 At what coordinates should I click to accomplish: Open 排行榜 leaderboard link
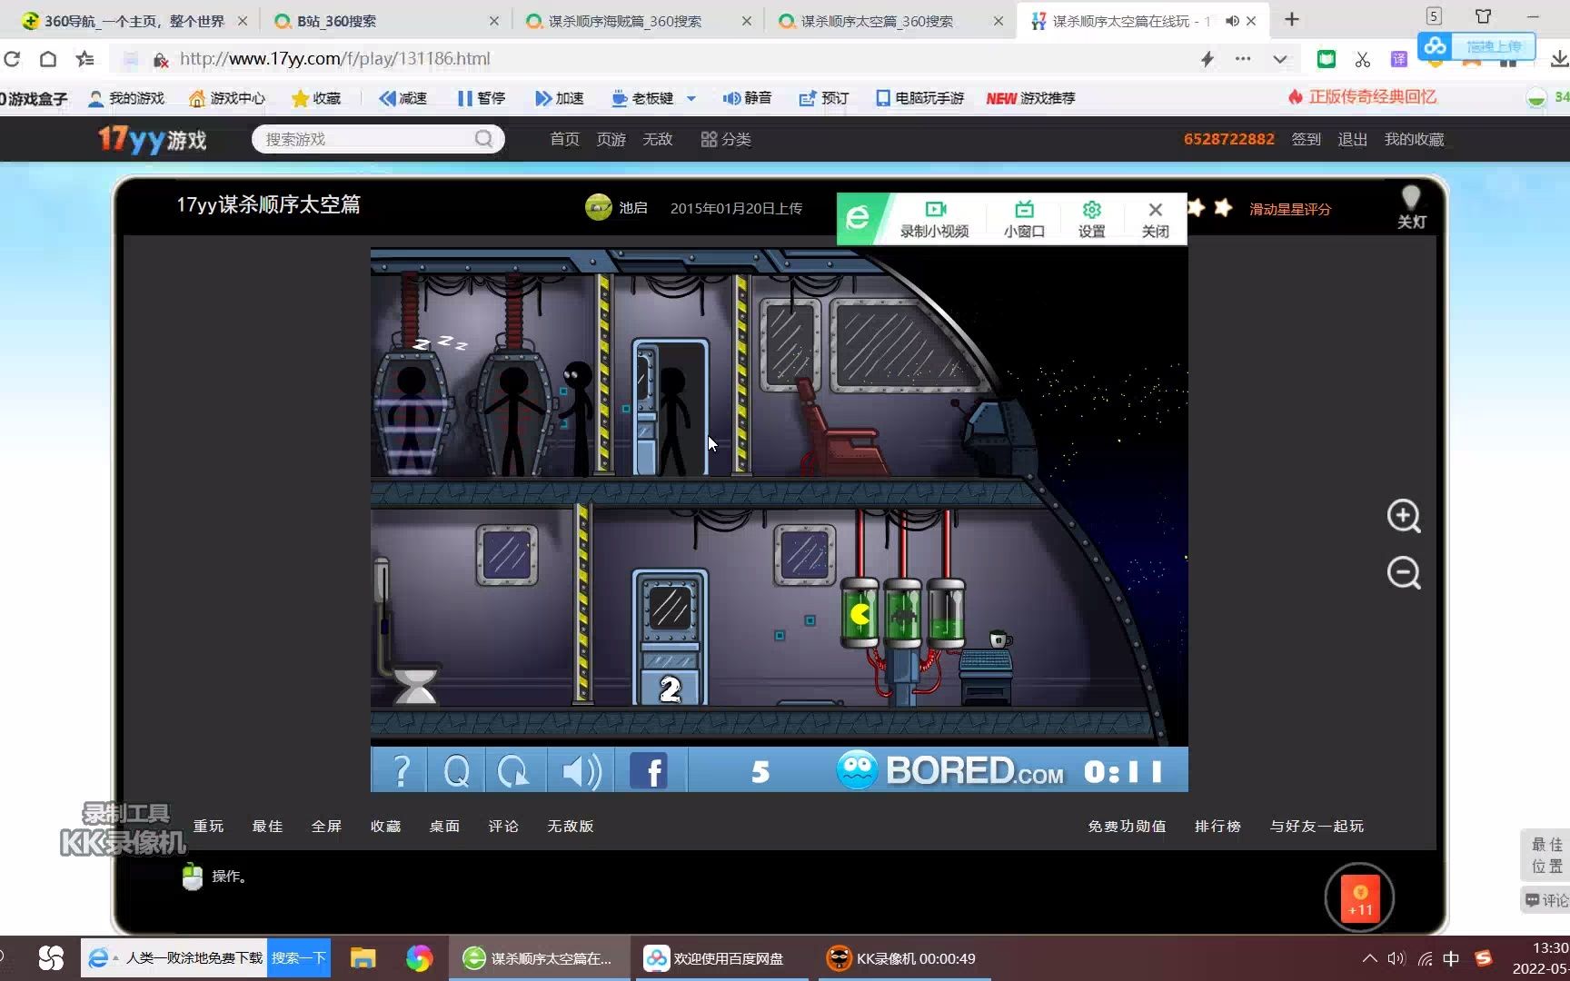[x=1217, y=826]
